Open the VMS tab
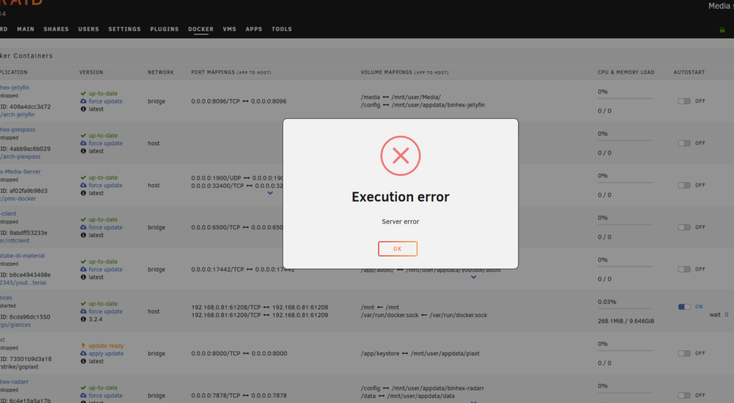Image resolution: width=734 pixels, height=403 pixels. click(x=229, y=29)
